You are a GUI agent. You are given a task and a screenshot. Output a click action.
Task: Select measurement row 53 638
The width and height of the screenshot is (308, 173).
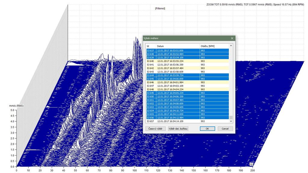click(188, 54)
